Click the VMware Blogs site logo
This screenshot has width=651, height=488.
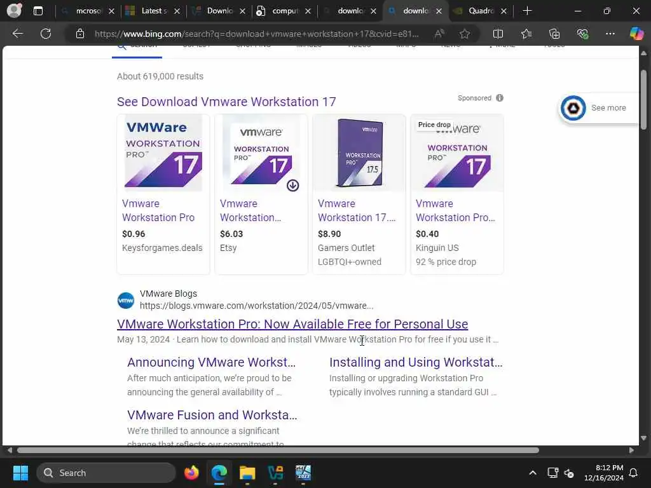coord(126,301)
